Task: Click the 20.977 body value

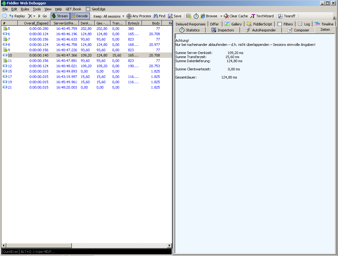Action: [154, 45]
